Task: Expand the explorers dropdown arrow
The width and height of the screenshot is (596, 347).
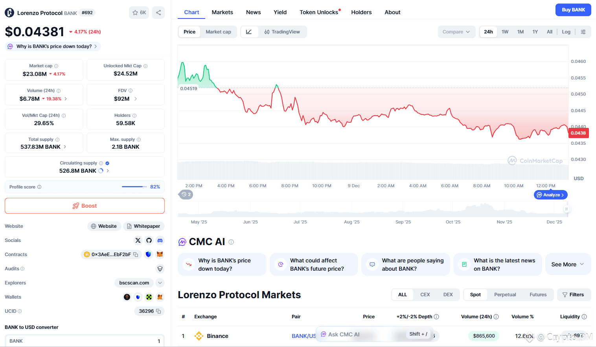Action: pyautogui.click(x=160, y=283)
